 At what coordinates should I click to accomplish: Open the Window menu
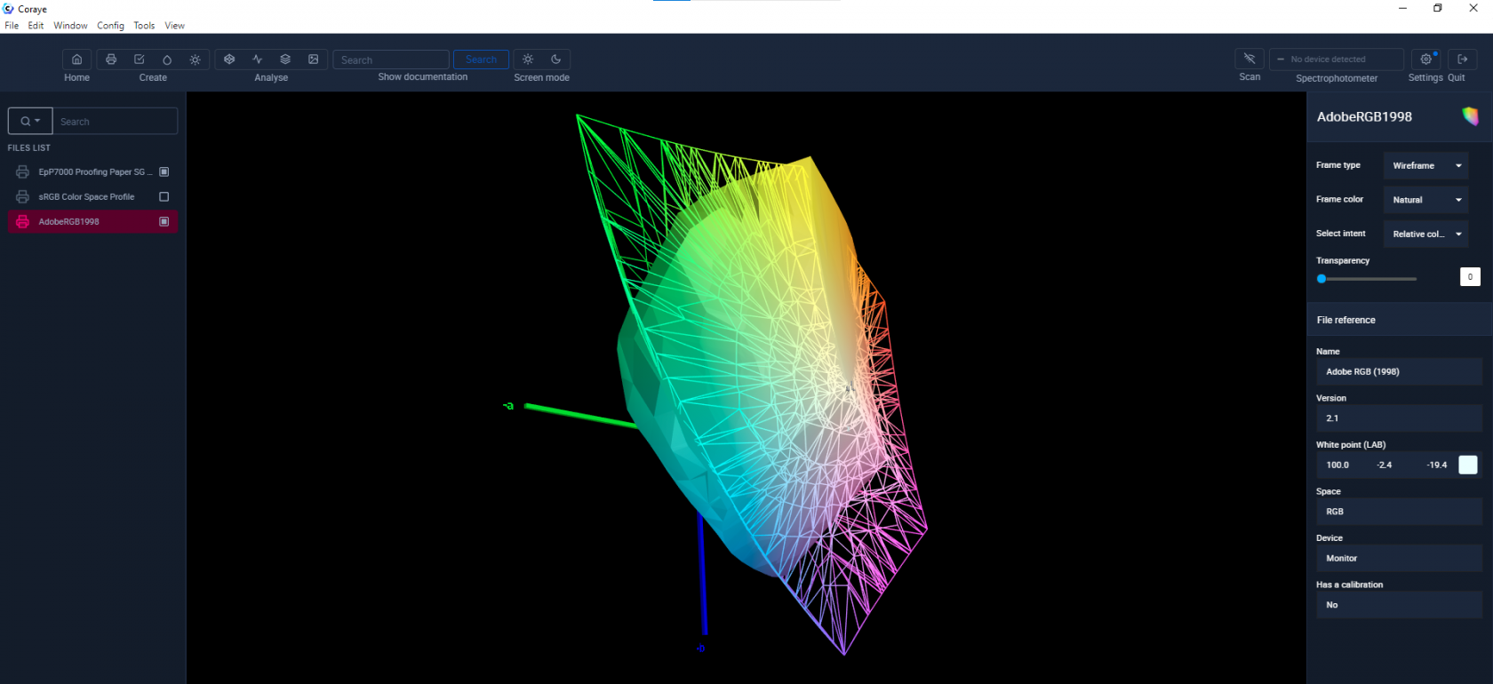(x=70, y=26)
